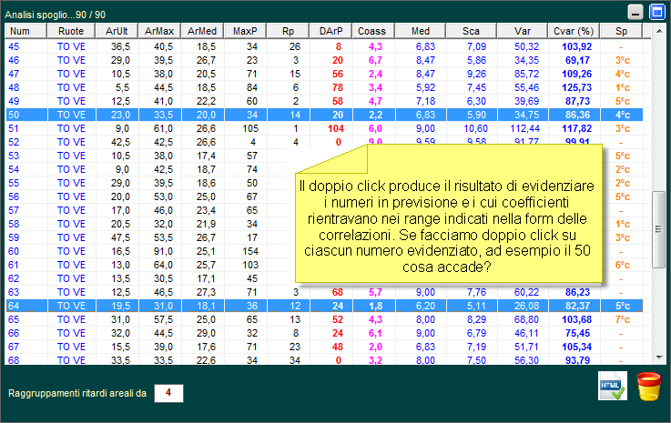This screenshot has height=423, width=671.
Task: Click Coass value 6,7 in row 46
Action: coord(375,60)
